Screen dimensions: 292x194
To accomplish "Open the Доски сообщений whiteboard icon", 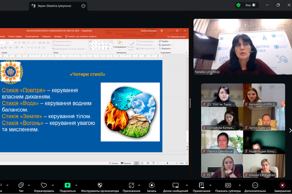I will [x=176, y=186].
